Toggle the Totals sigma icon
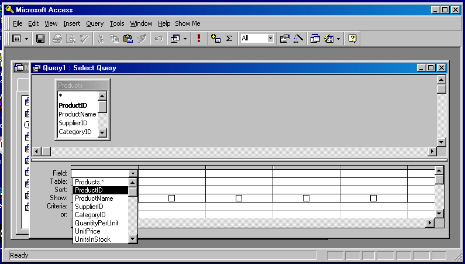The image size is (465, 264). click(x=229, y=39)
